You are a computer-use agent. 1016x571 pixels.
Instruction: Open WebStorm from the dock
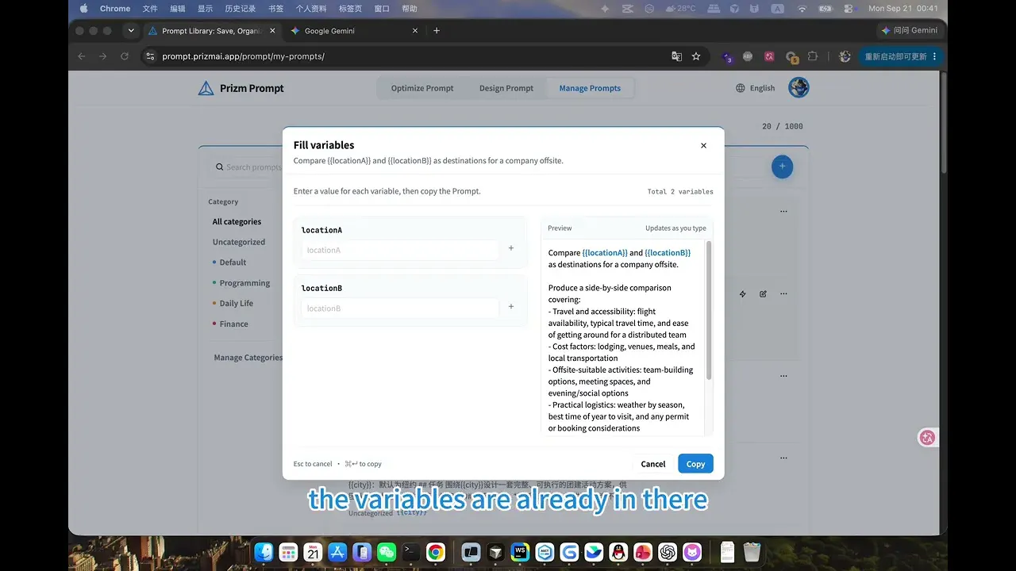[521, 552]
